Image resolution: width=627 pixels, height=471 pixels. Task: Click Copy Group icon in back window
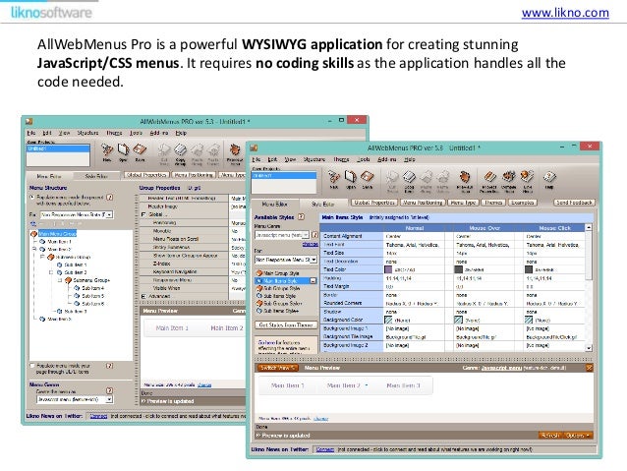click(x=181, y=154)
